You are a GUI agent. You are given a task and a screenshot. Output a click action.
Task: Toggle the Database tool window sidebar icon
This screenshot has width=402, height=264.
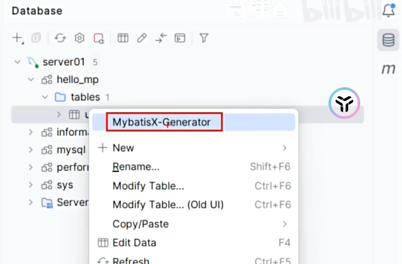pyautogui.click(x=388, y=40)
